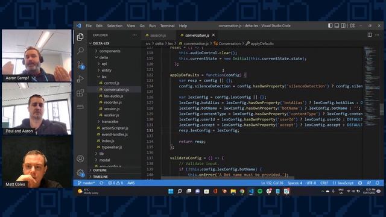Image resolution: width=386 pixels, height=217 pixels.
Task: Collapse the lex folder
Action: [104, 77]
